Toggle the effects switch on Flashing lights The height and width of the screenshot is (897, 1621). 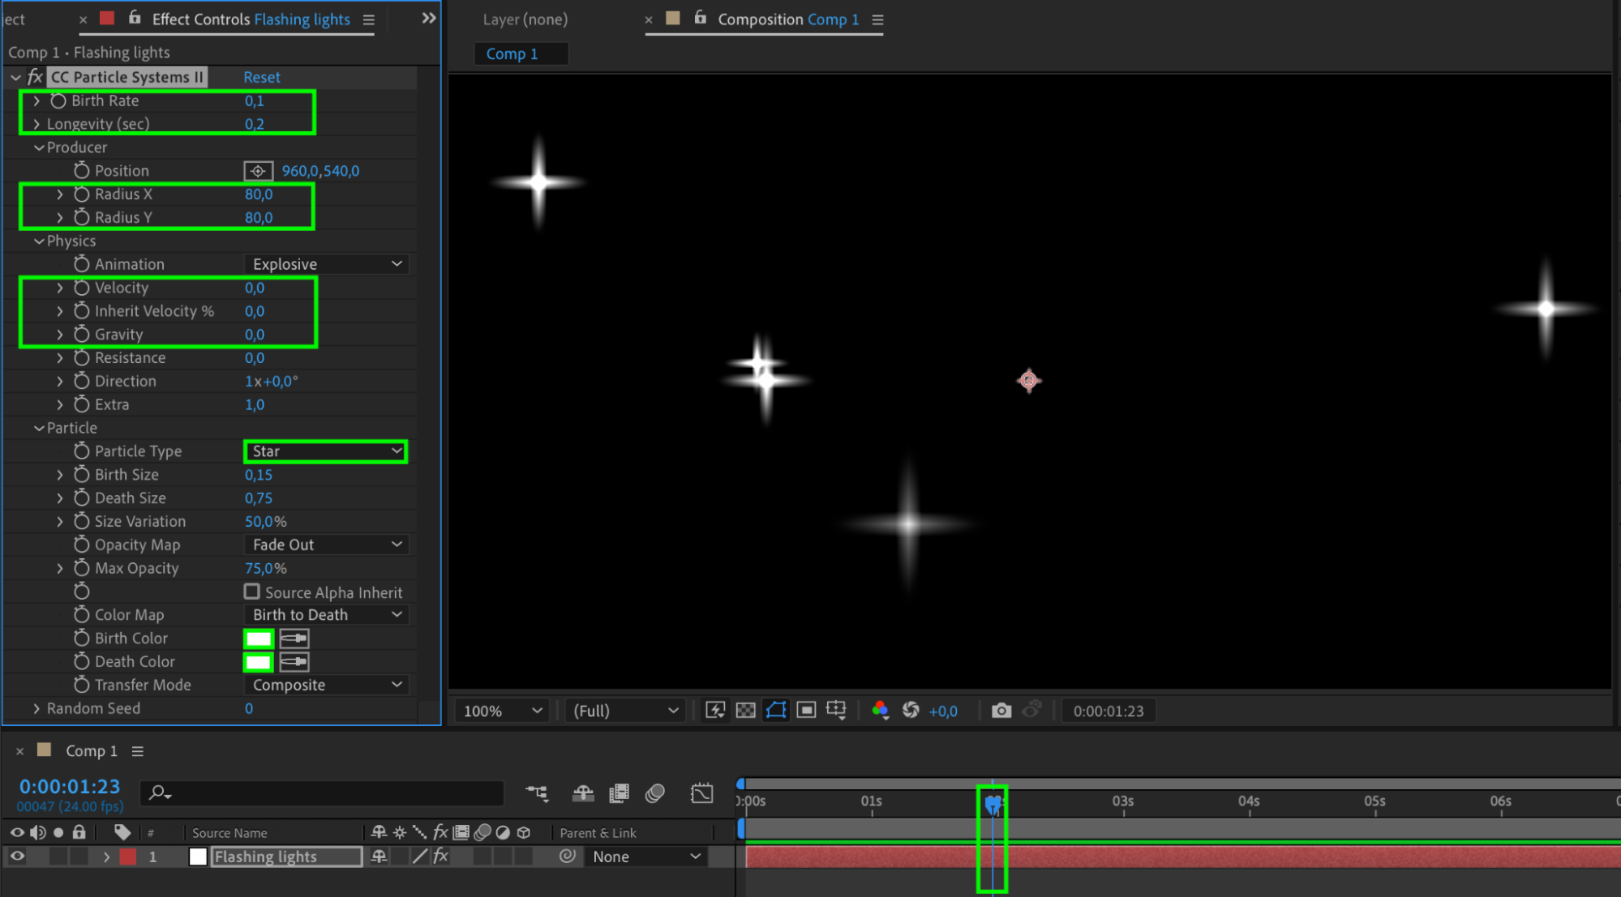(440, 856)
